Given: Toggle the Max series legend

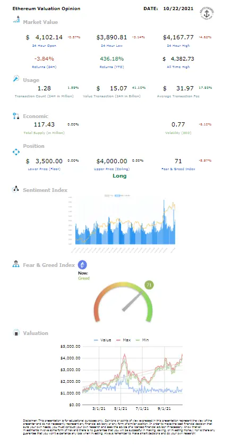Looking at the screenshot, I should click(x=123, y=340).
